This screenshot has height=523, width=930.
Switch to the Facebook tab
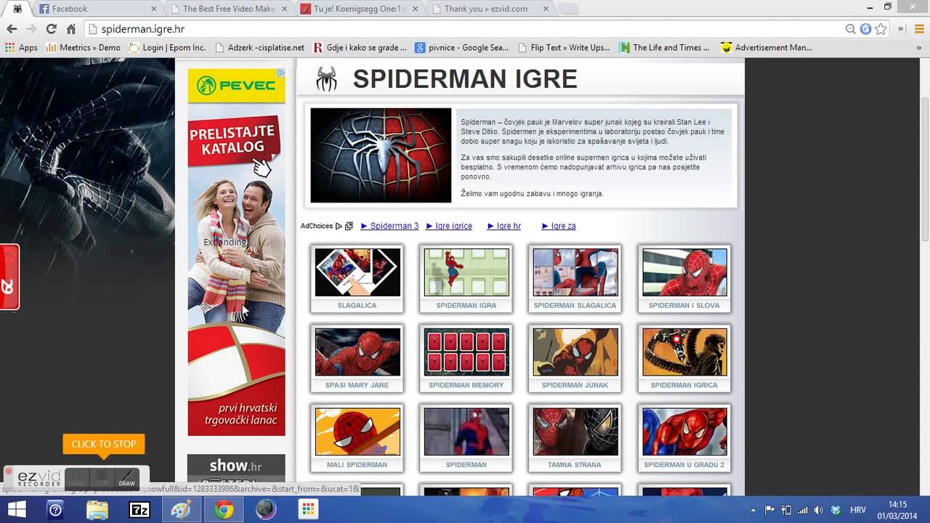[94, 9]
